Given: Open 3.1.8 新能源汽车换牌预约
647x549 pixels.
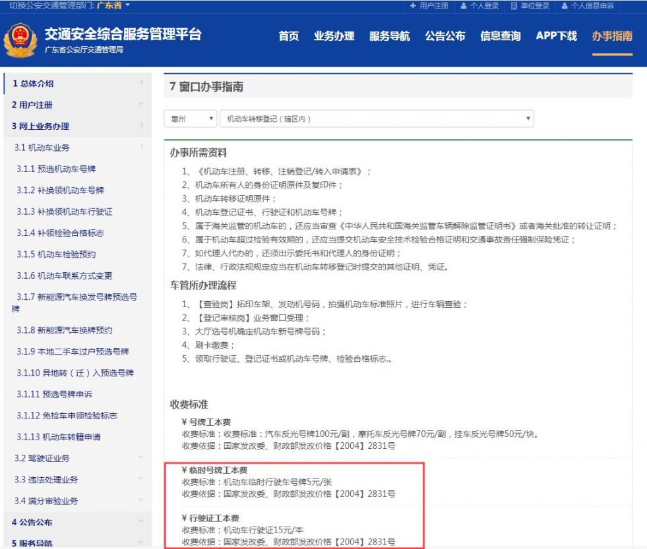Looking at the screenshot, I should click(65, 330).
